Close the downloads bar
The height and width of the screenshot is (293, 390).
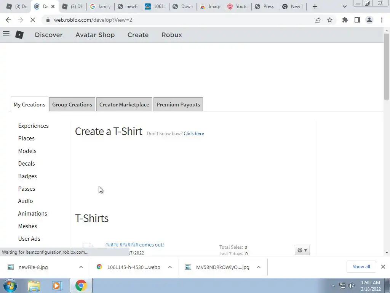coord(383,267)
